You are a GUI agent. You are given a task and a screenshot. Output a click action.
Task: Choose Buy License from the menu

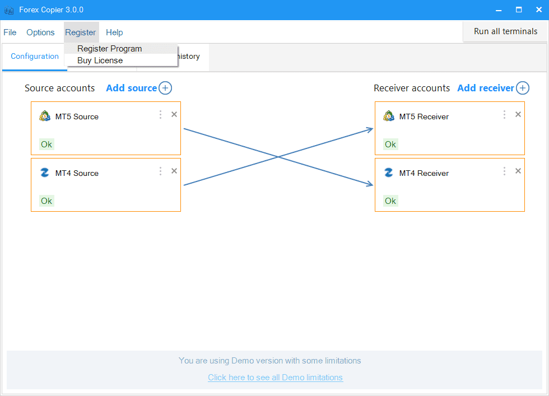(x=121, y=60)
